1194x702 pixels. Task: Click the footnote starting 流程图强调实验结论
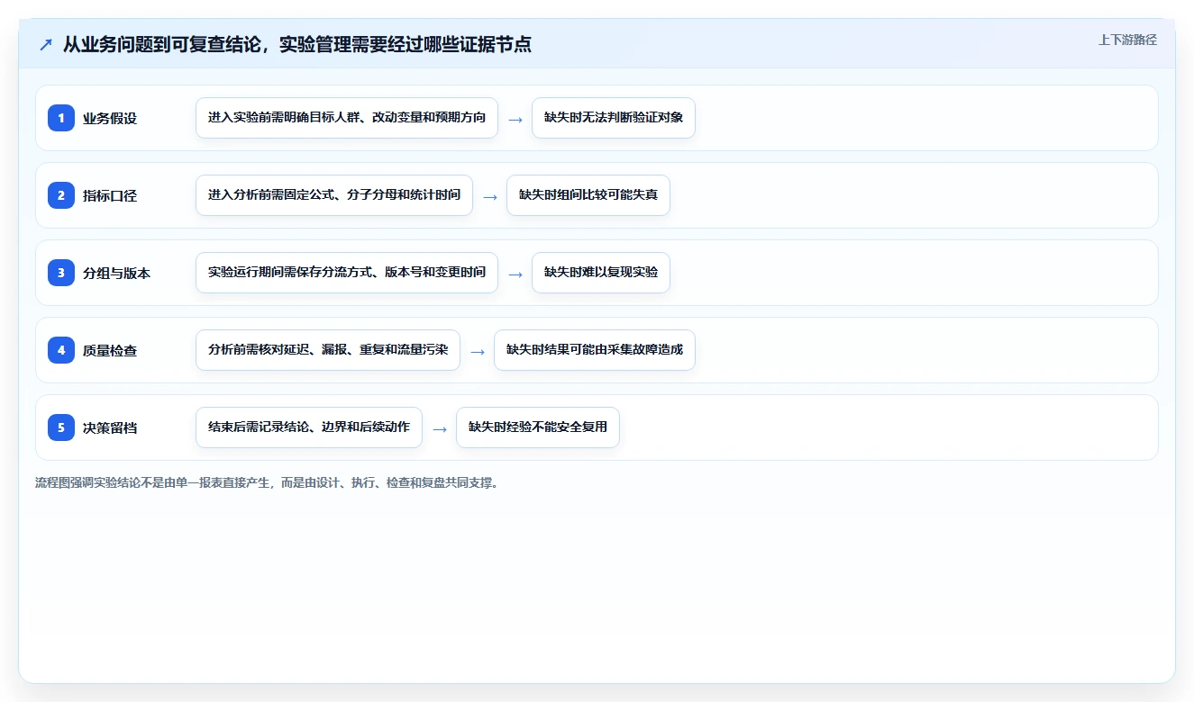[x=267, y=482]
